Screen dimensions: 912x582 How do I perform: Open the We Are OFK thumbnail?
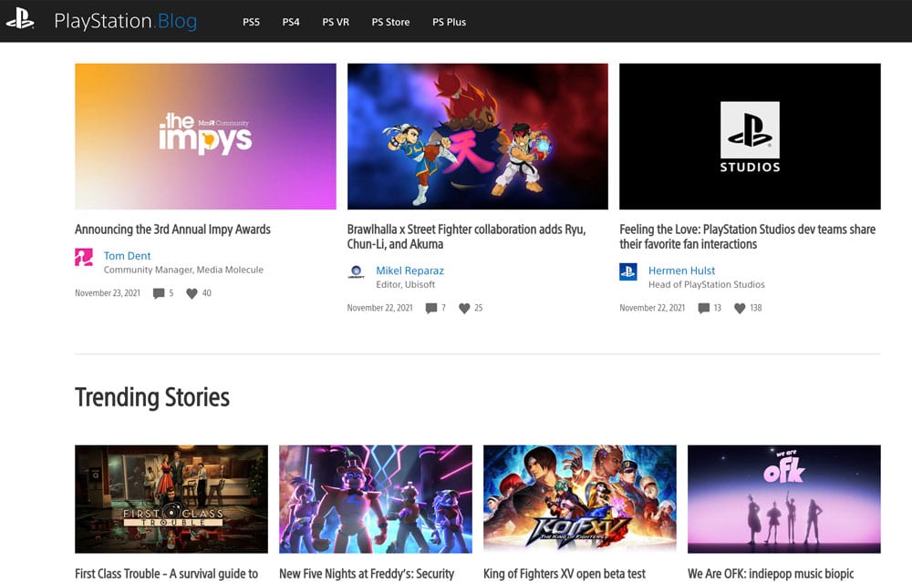point(784,499)
